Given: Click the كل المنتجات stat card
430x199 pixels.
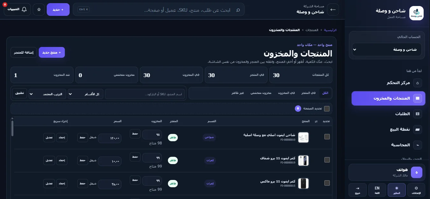Looking at the screenshot, I should (x=301, y=75).
